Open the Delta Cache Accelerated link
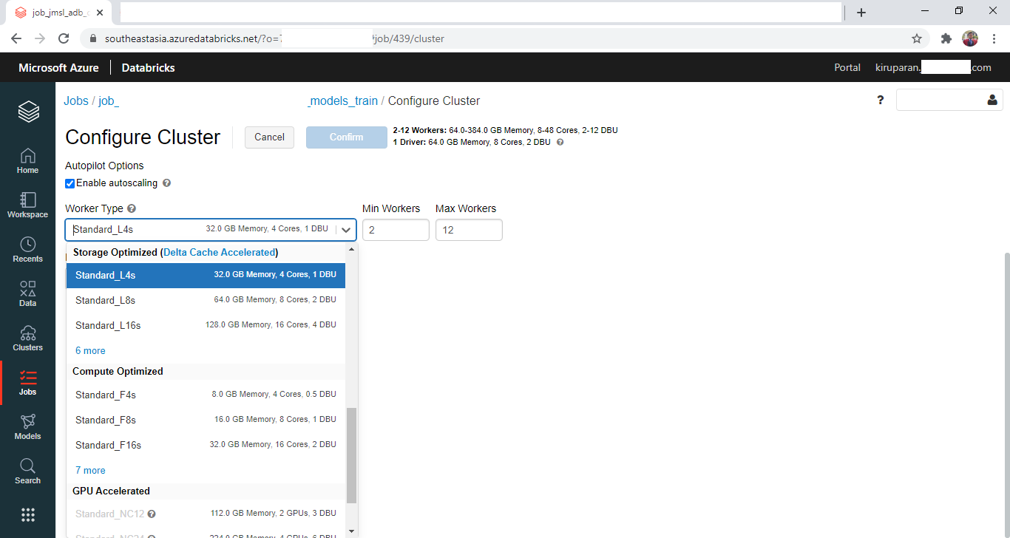The height and width of the screenshot is (538, 1010). click(220, 253)
